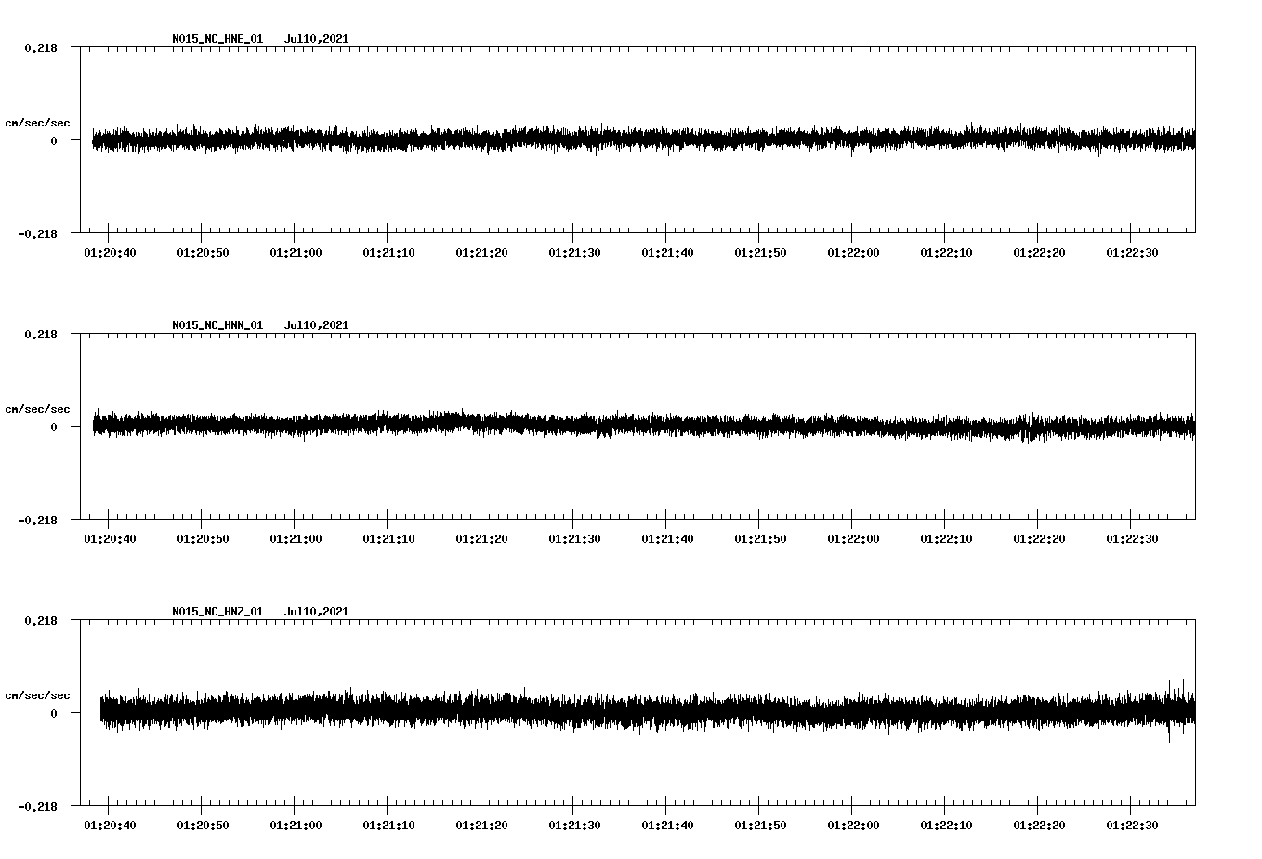
Task: Click 01:21:30 time label under HNZ plot
Action: tap(574, 826)
